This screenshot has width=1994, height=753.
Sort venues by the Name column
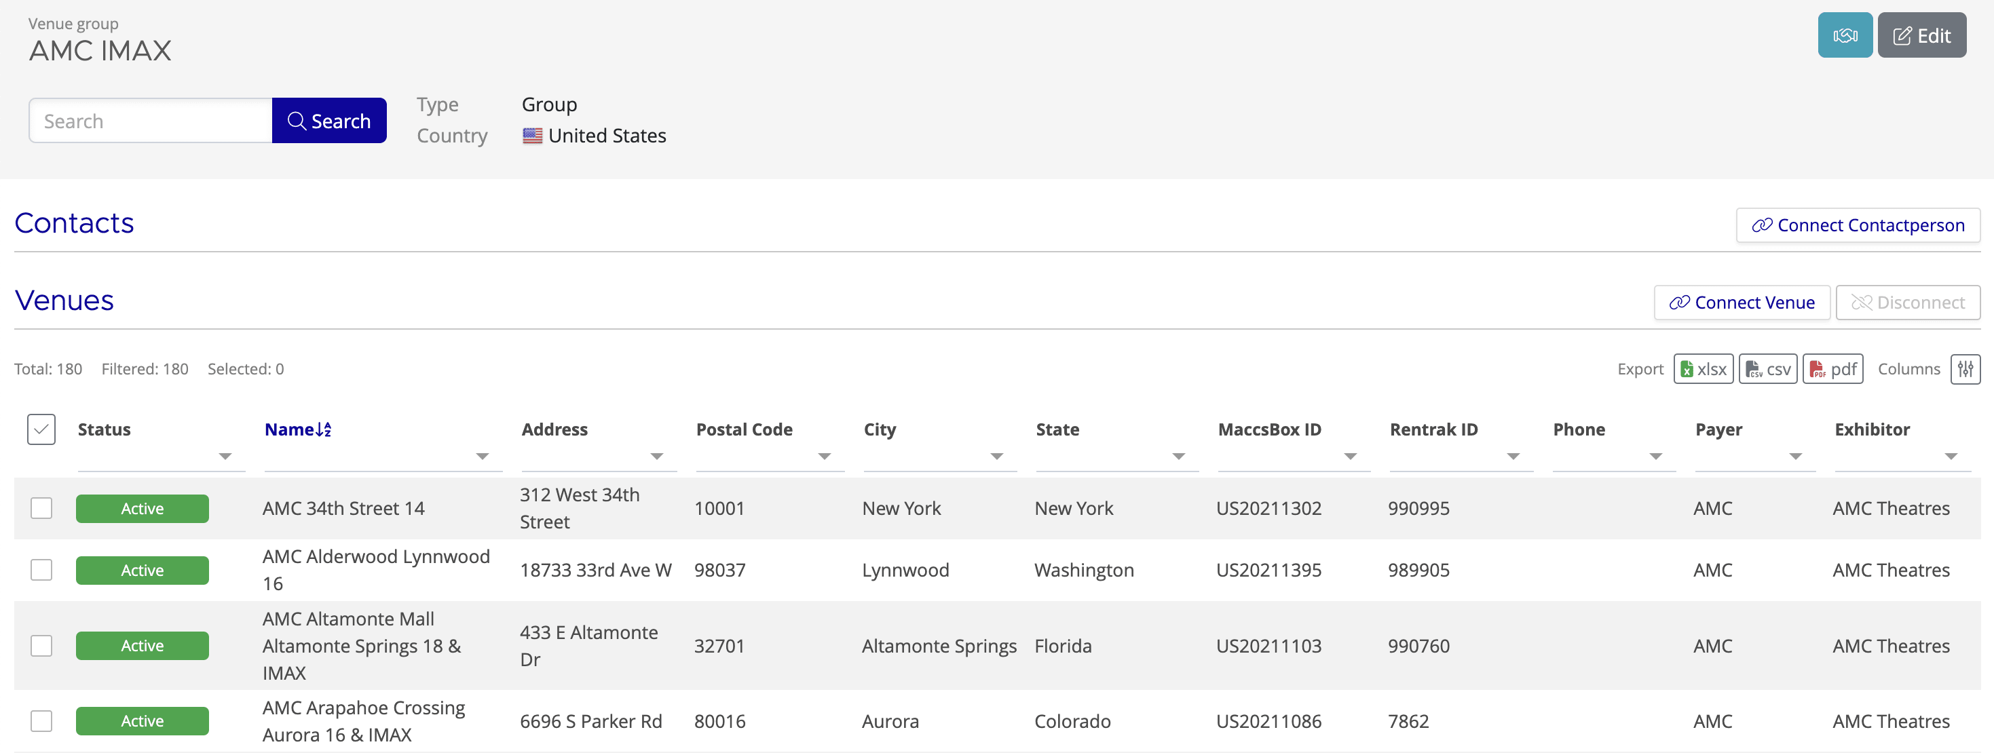pyautogui.click(x=297, y=429)
